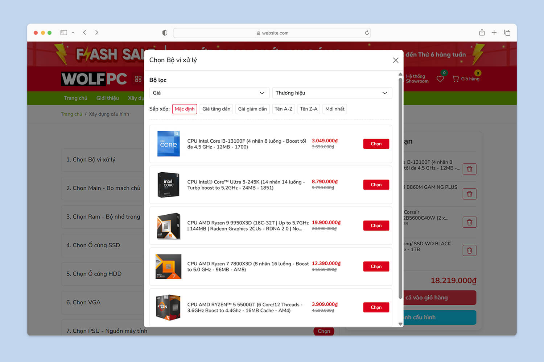Image resolution: width=544 pixels, height=362 pixels.
Task: Open the CPU AMD RYZEN 5 5500GT title
Action: [x=245, y=307]
